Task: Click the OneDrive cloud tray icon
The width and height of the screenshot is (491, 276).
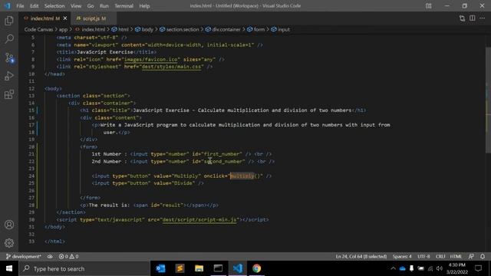Action: tap(402, 268)
